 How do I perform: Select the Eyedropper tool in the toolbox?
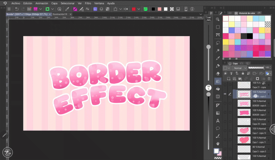(218, 58)
